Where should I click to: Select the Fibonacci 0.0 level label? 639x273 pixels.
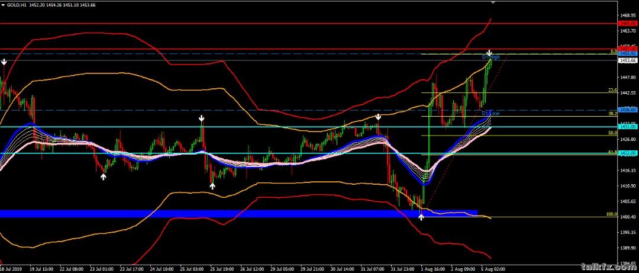click(614, 52)
